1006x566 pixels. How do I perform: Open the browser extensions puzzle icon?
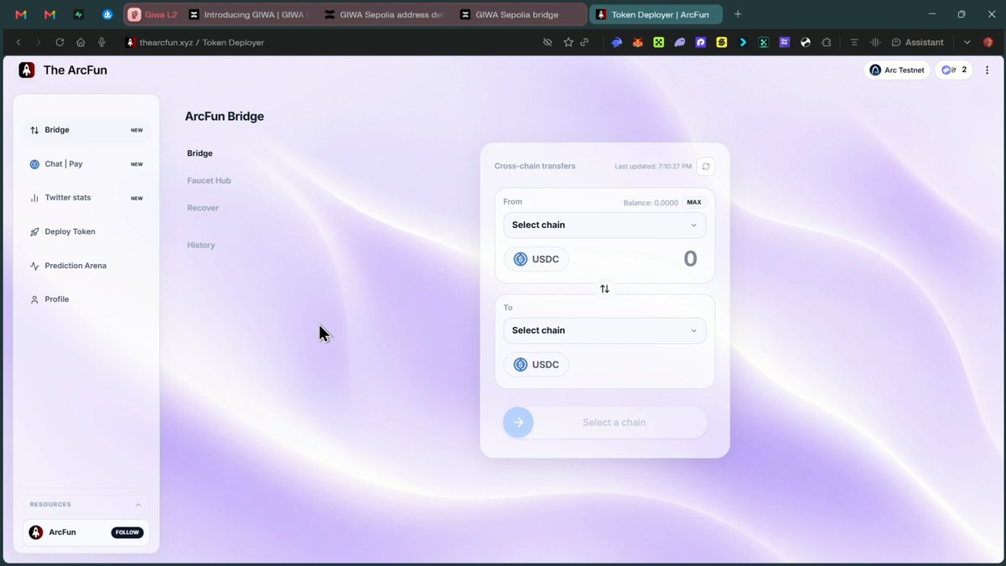[x=827, y=42]
